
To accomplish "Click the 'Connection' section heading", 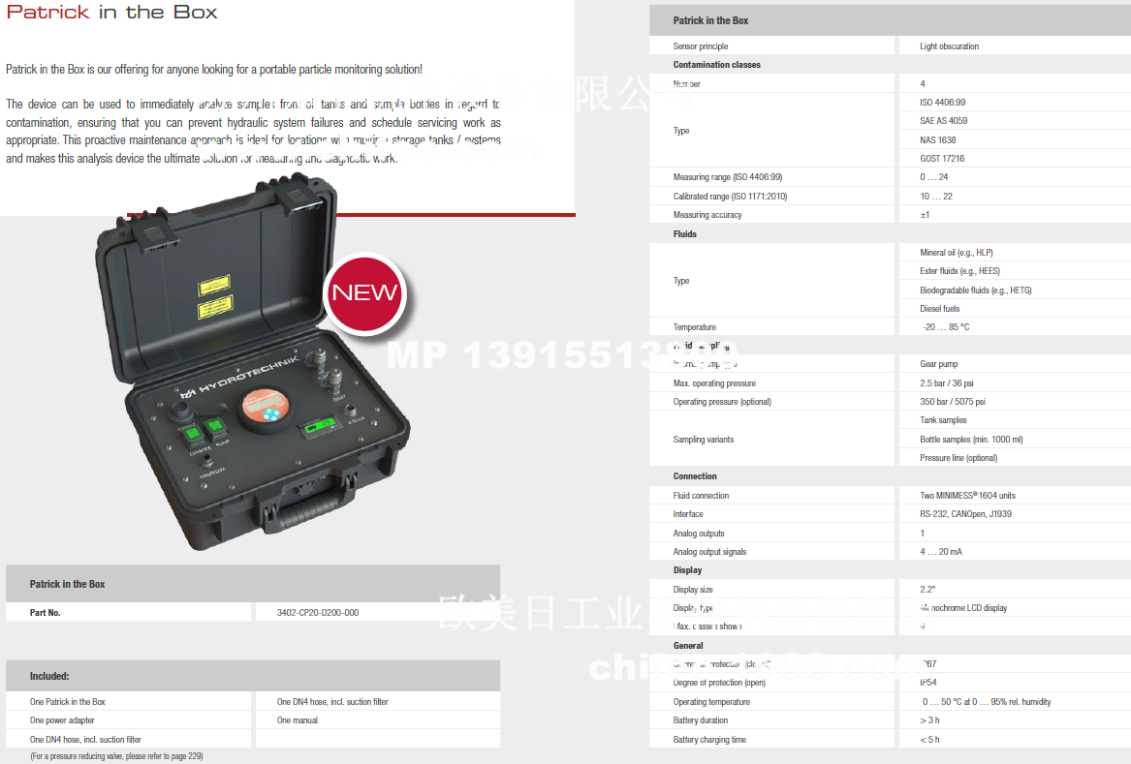I will pos(695,476).
